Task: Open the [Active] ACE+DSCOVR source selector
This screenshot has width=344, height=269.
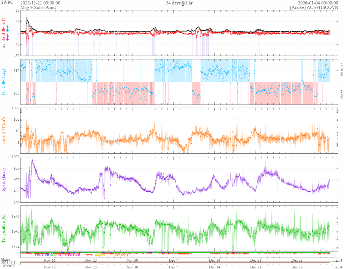Action: 314,7
